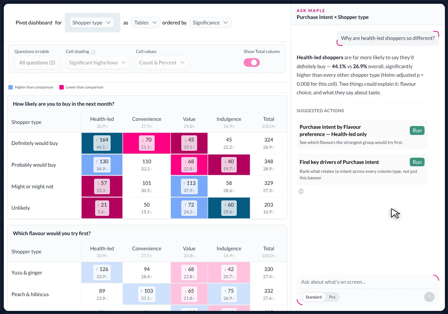Image resolution: width=448 pixels, height=314 pixels.
Task: Toggle the Show Total column switch
Action: 252,62
